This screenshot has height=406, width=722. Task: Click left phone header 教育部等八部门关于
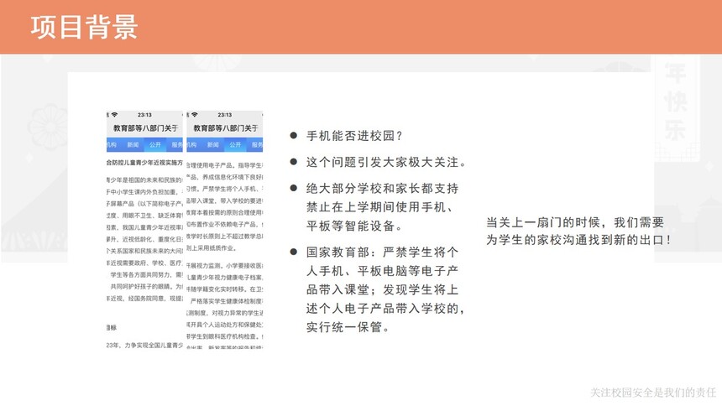tap(144, 128)
